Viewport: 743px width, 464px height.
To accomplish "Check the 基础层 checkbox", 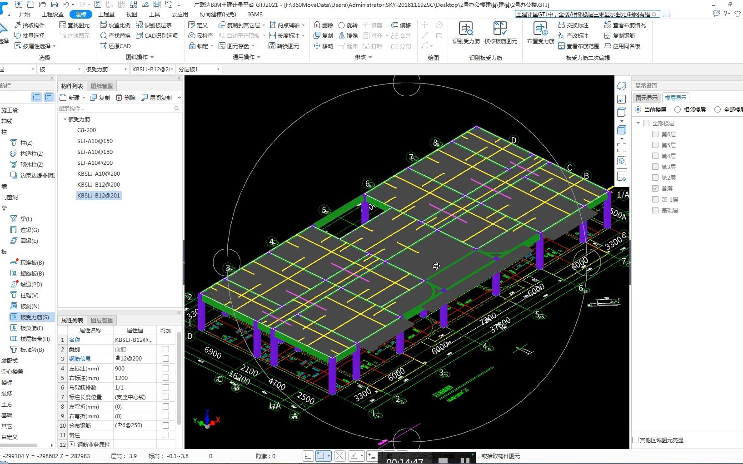I will [x=655, y=210].
